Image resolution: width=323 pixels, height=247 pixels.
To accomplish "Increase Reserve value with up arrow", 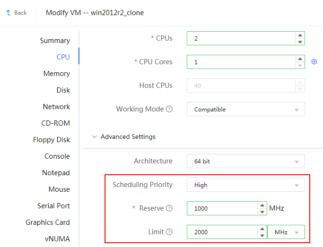I will pyautogui.click(x=262, y=205).
